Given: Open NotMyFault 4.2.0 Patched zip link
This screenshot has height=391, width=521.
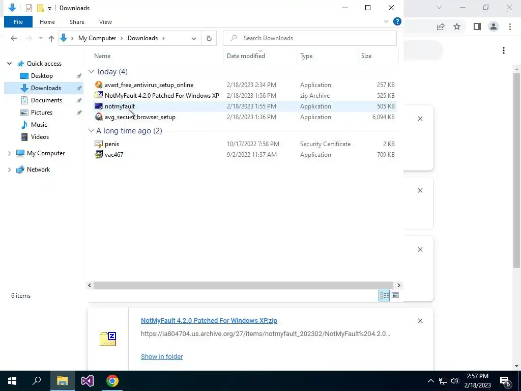Looking at the screenshot, I should 209,321.
